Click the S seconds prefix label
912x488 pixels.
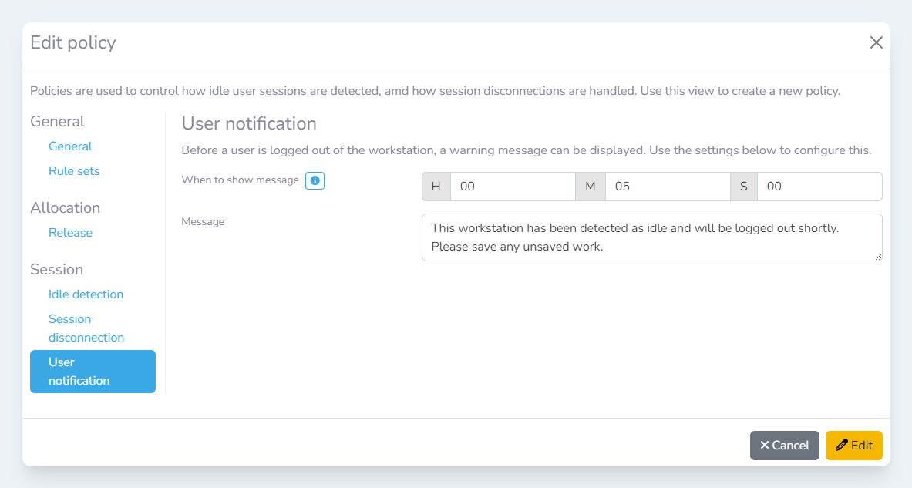[744, 187]
